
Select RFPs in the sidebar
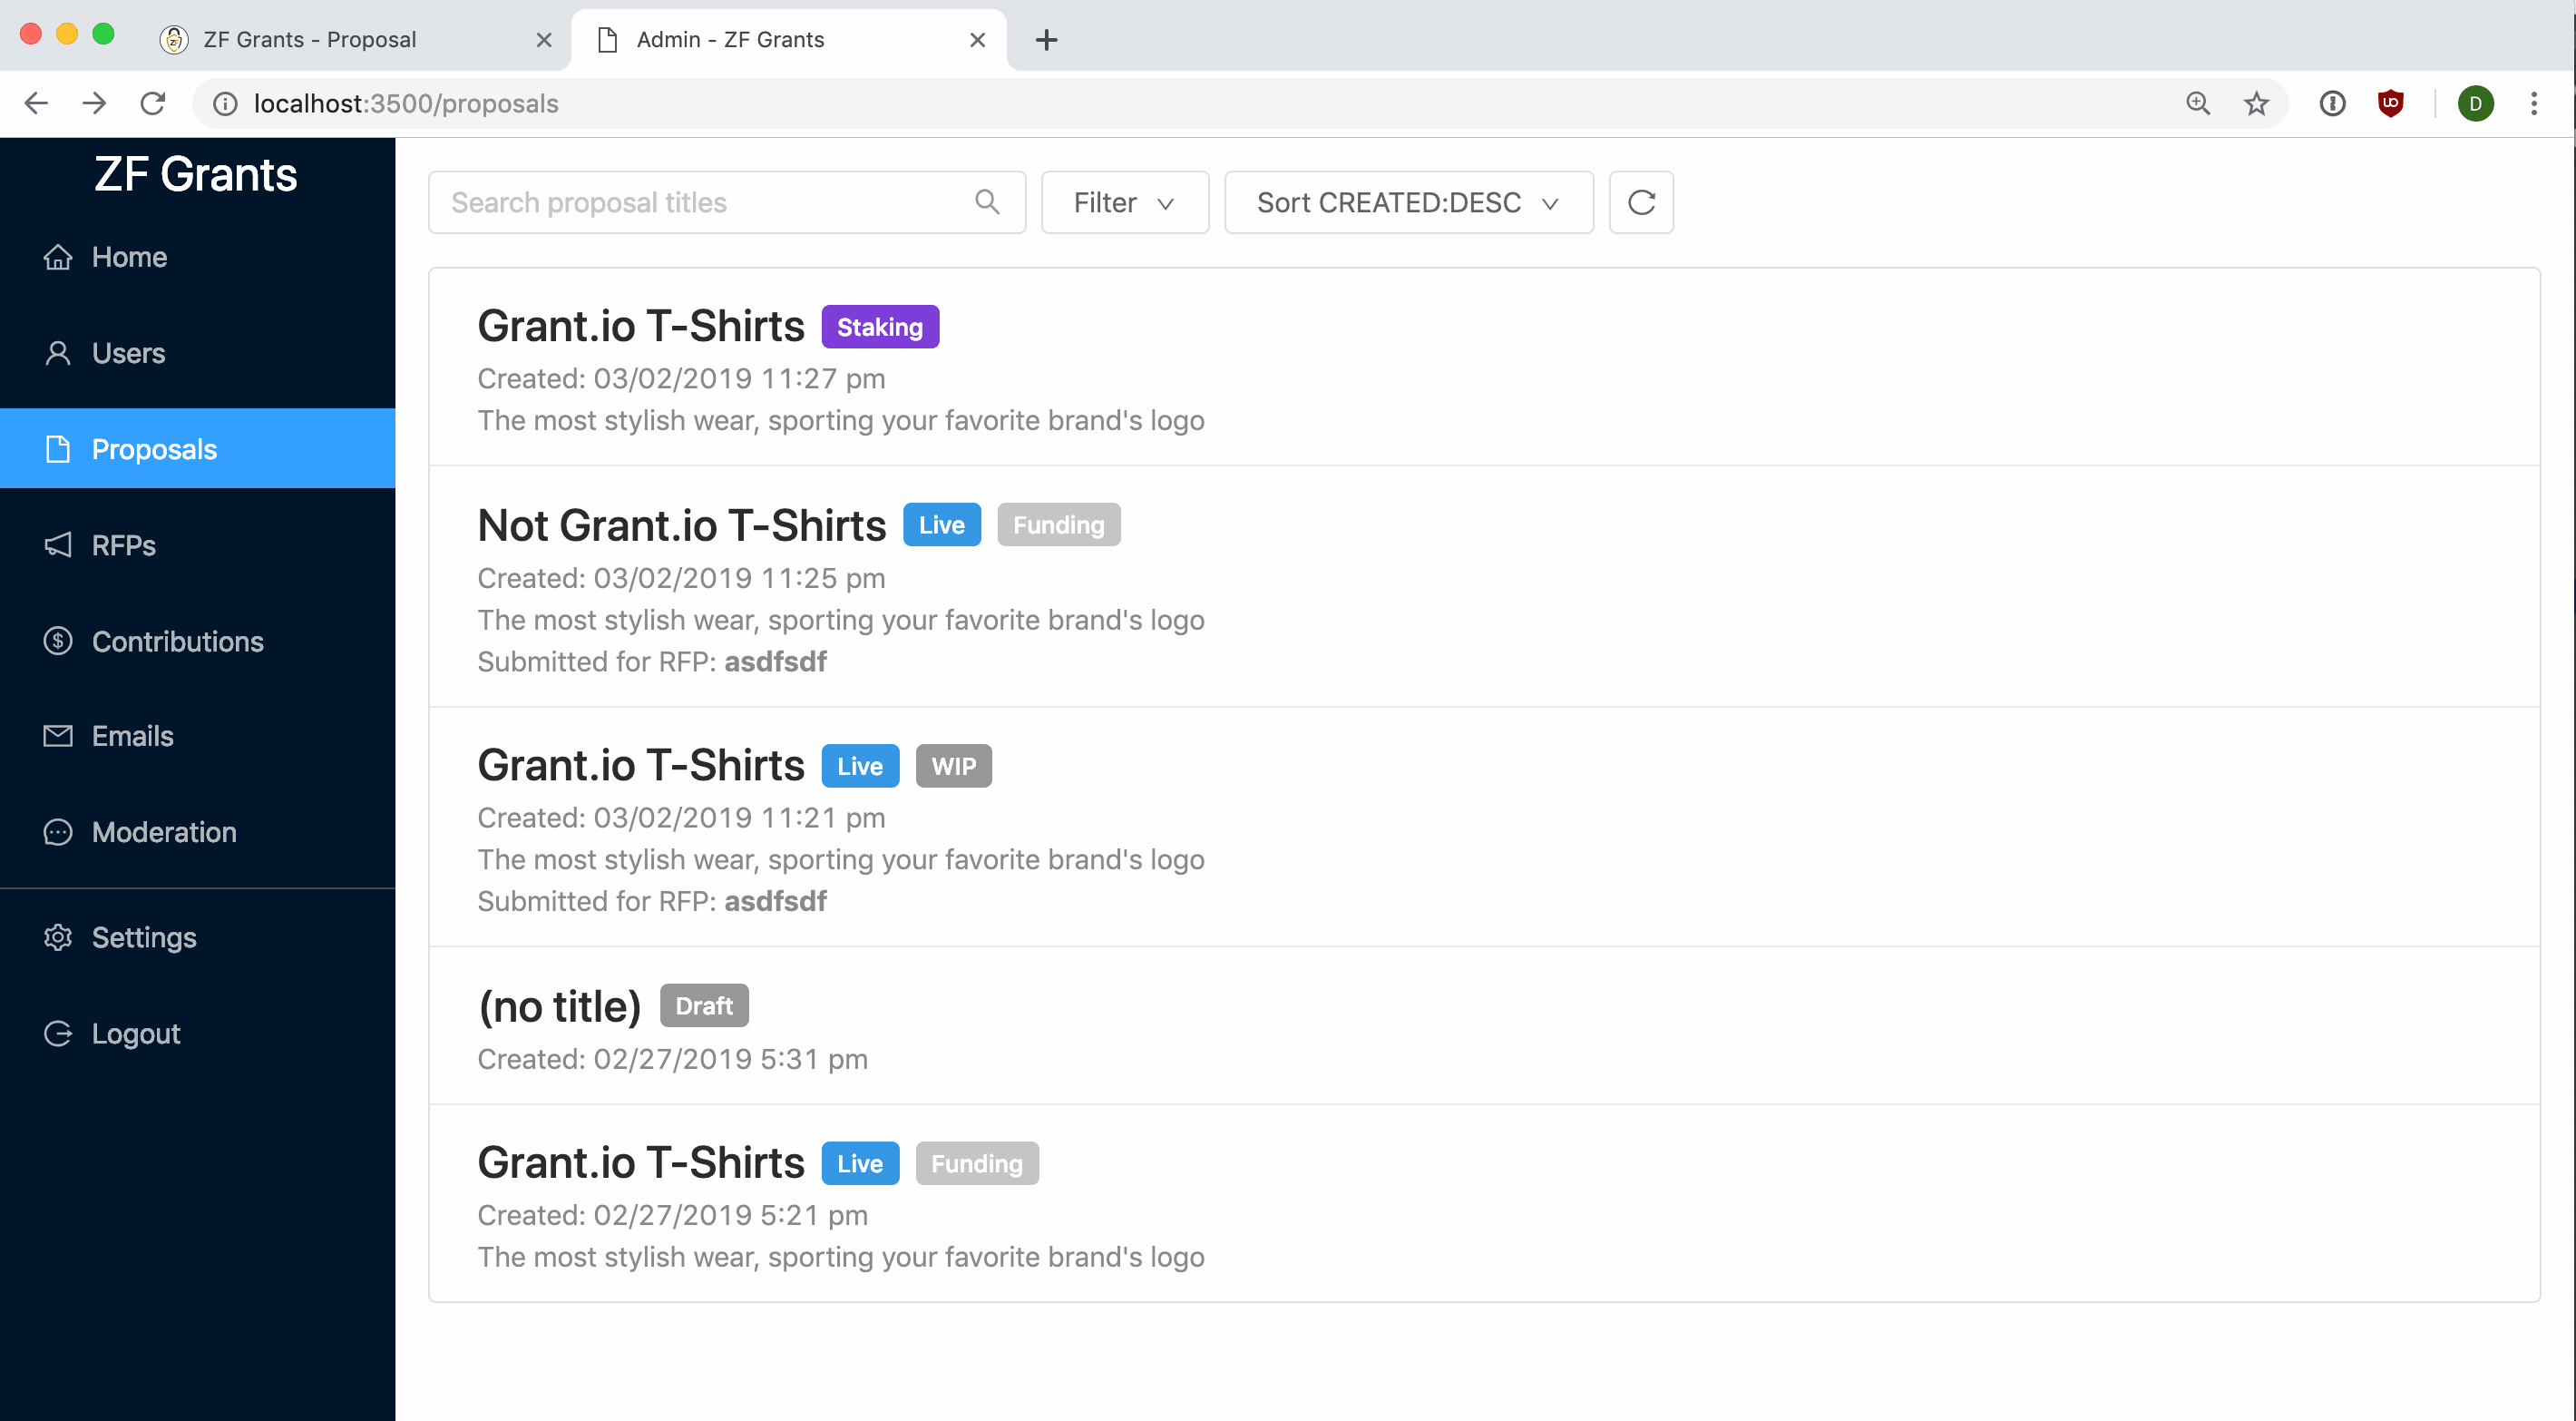coord(123,545)
